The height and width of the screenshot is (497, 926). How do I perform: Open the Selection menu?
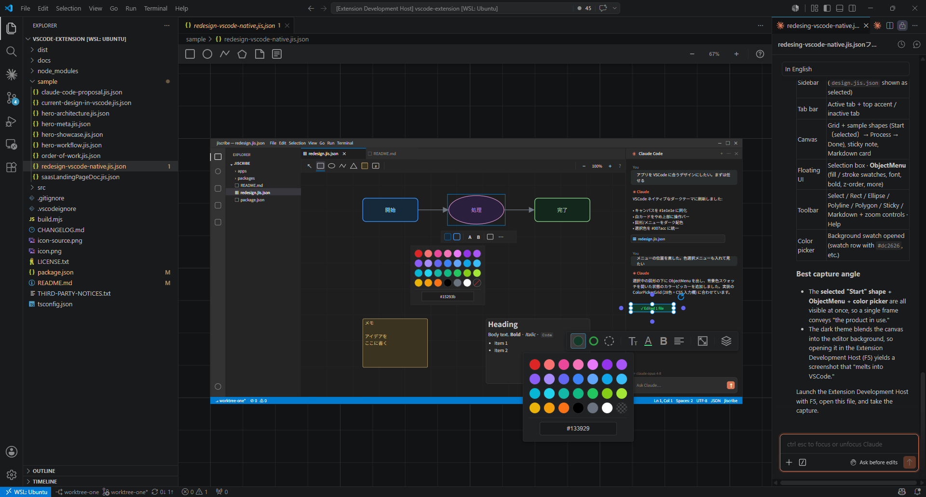click(x=68, y=8)
